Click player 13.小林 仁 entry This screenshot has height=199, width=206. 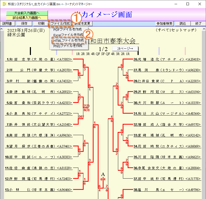(39, 190)
